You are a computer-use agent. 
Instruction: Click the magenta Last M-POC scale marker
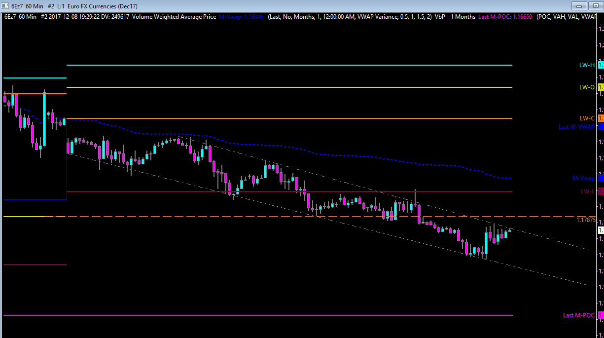[601, 315]
